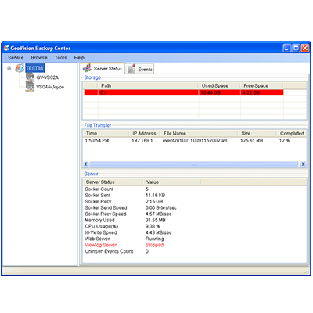Image resolution: width=313 pixels, height=313 pixels.
Task: Click the Events tab icon
Action: (131, 69)
